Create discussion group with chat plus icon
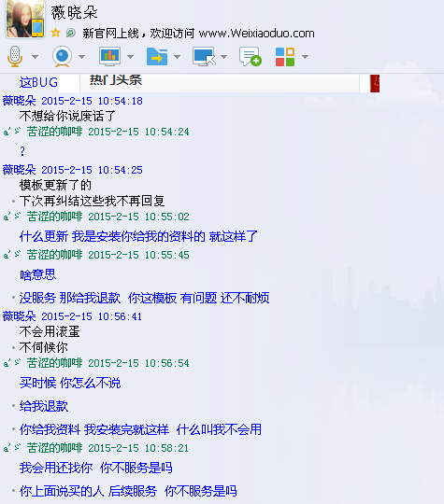This screenshot has width=444, height=504. [251, 57]
